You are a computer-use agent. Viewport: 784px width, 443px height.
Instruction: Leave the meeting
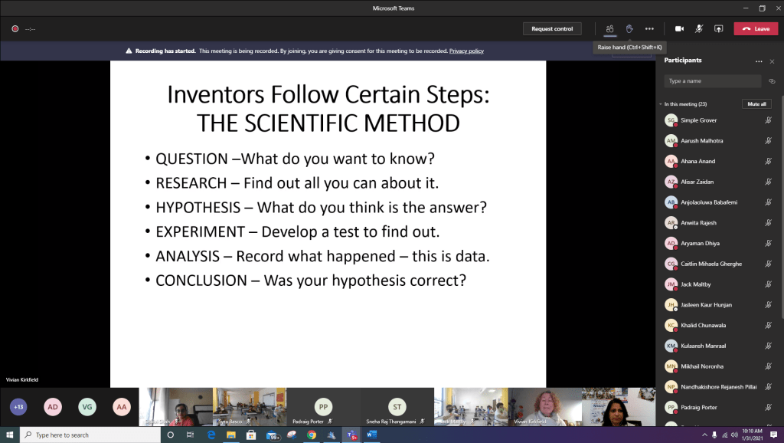point(756,29)
